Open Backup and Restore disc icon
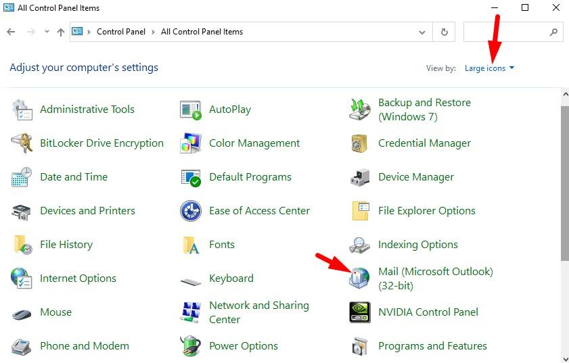 (x=360, y=110)
